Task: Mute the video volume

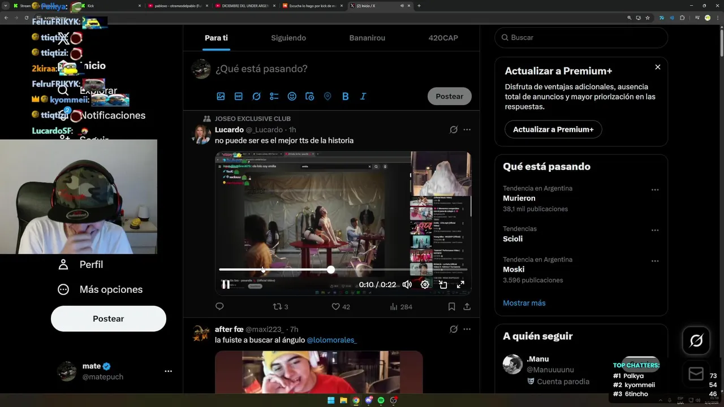Action: tap(407, 284)
